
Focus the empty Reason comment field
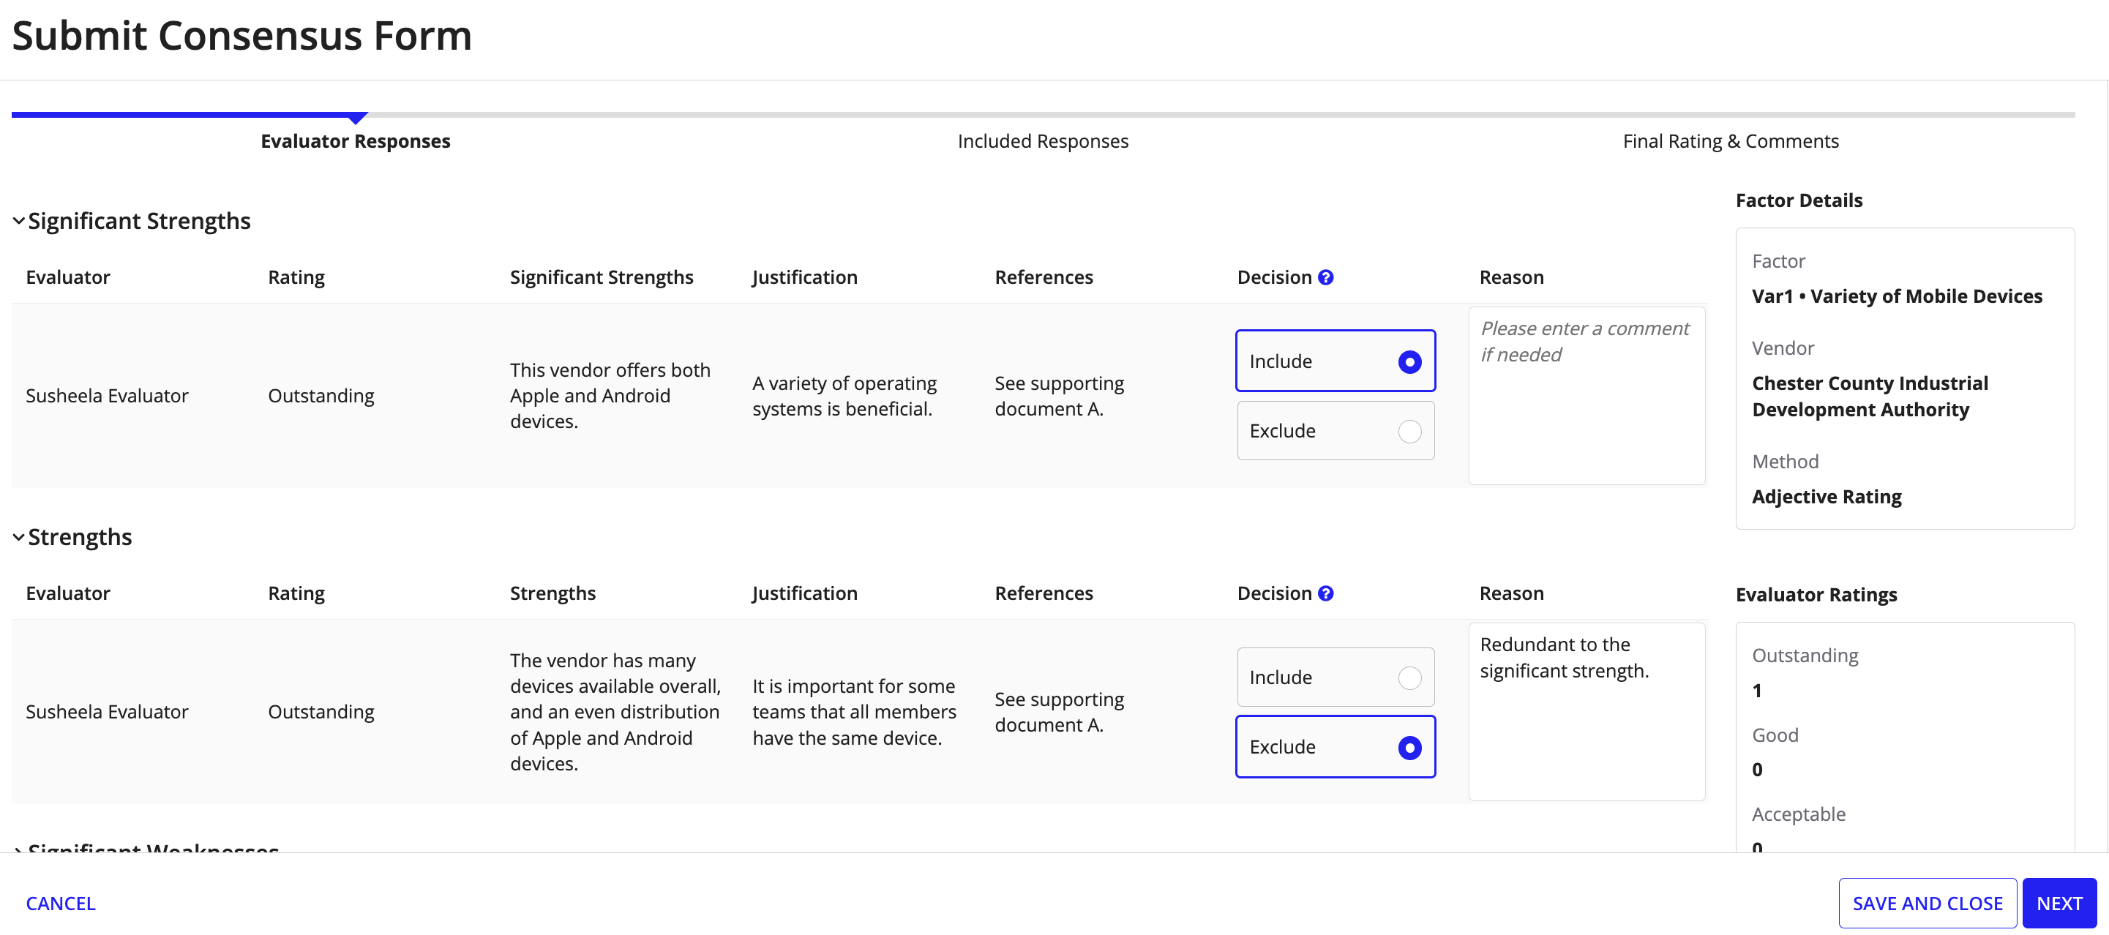tap(1587, 396)
